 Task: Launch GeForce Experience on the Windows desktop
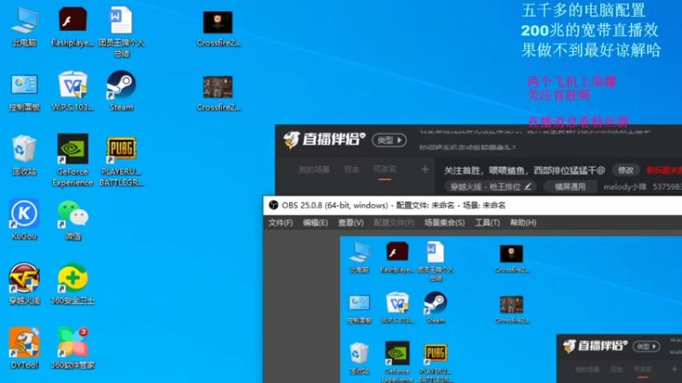pos(72,160)
